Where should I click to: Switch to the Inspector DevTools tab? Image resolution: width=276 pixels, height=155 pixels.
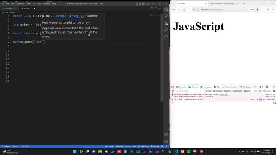pos(181,87)
